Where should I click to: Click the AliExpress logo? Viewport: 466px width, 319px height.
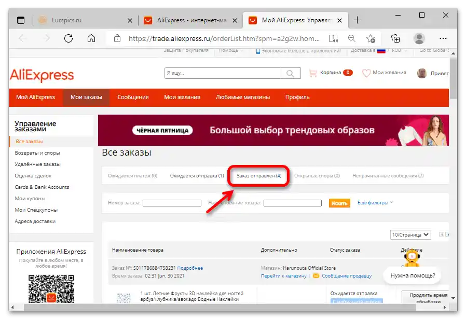[x=42, y=75]
